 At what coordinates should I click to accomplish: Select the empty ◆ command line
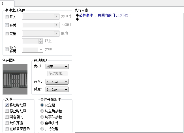point(78,19)
